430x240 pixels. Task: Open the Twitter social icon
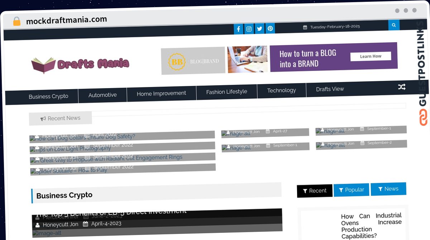pyautogui.click(x=259, y=29)
